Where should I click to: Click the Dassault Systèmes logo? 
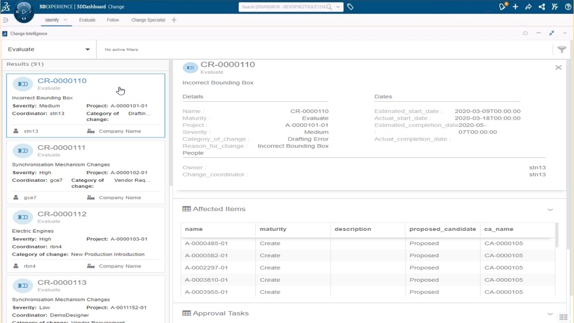6,7
